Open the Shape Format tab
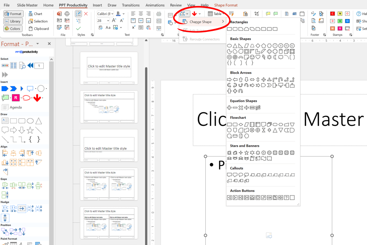This screenshot has width=367, height=245. tap(226, 5)
